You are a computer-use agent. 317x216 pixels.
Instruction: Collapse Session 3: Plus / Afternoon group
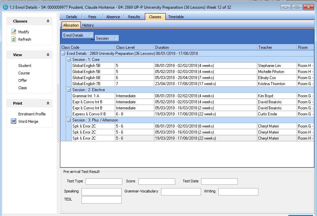(x=69, y=120)
